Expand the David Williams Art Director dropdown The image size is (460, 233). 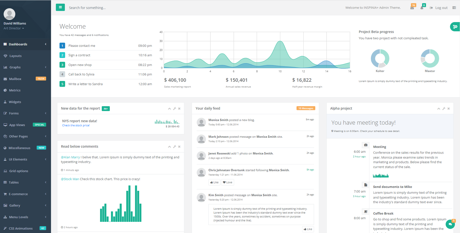pyautogui.click(x=14, y=28)
